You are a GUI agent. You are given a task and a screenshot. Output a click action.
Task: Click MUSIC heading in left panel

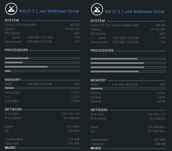[10, 148]
